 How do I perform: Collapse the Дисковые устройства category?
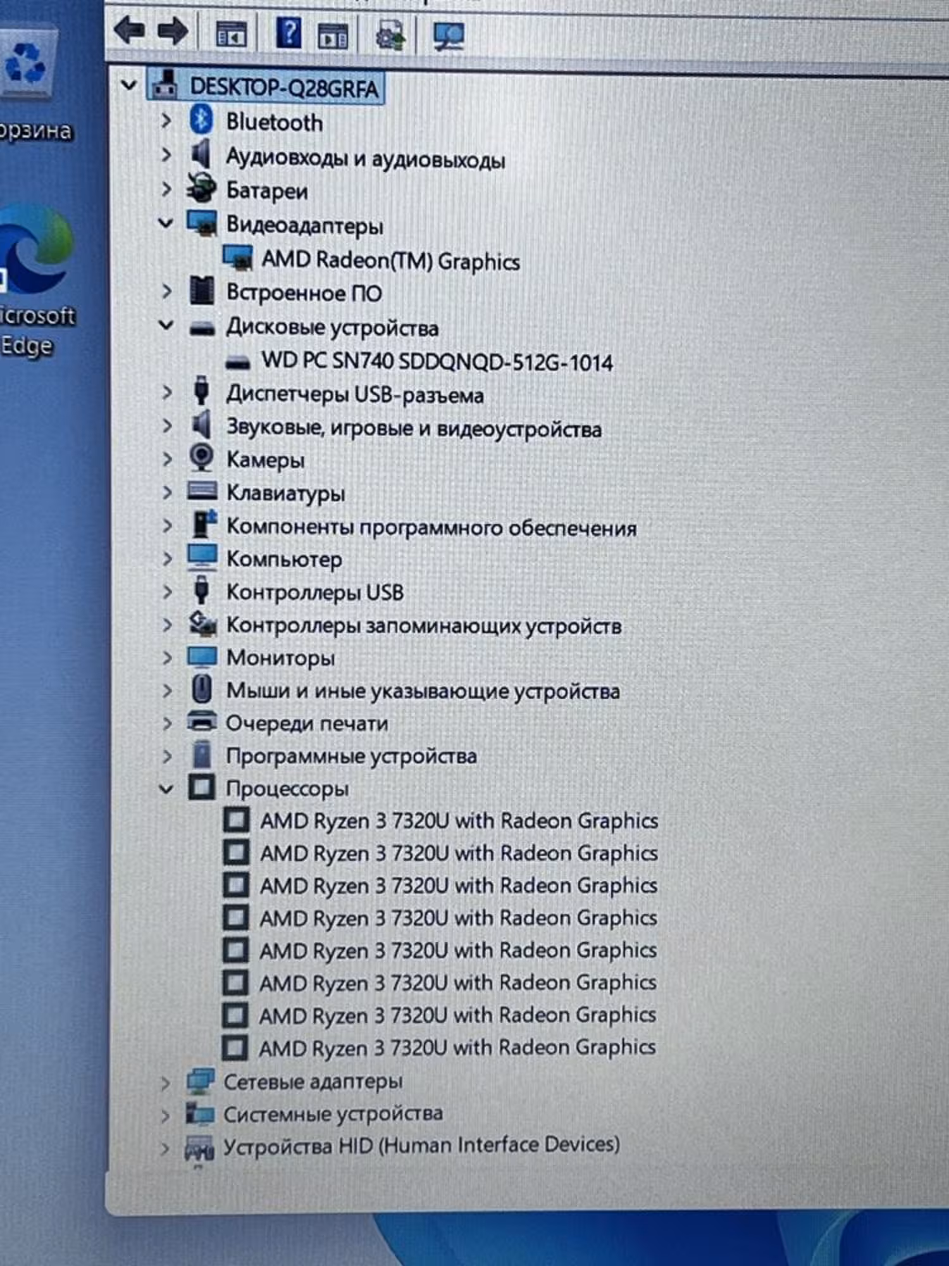pyautogui.click(x=166, y=325)
